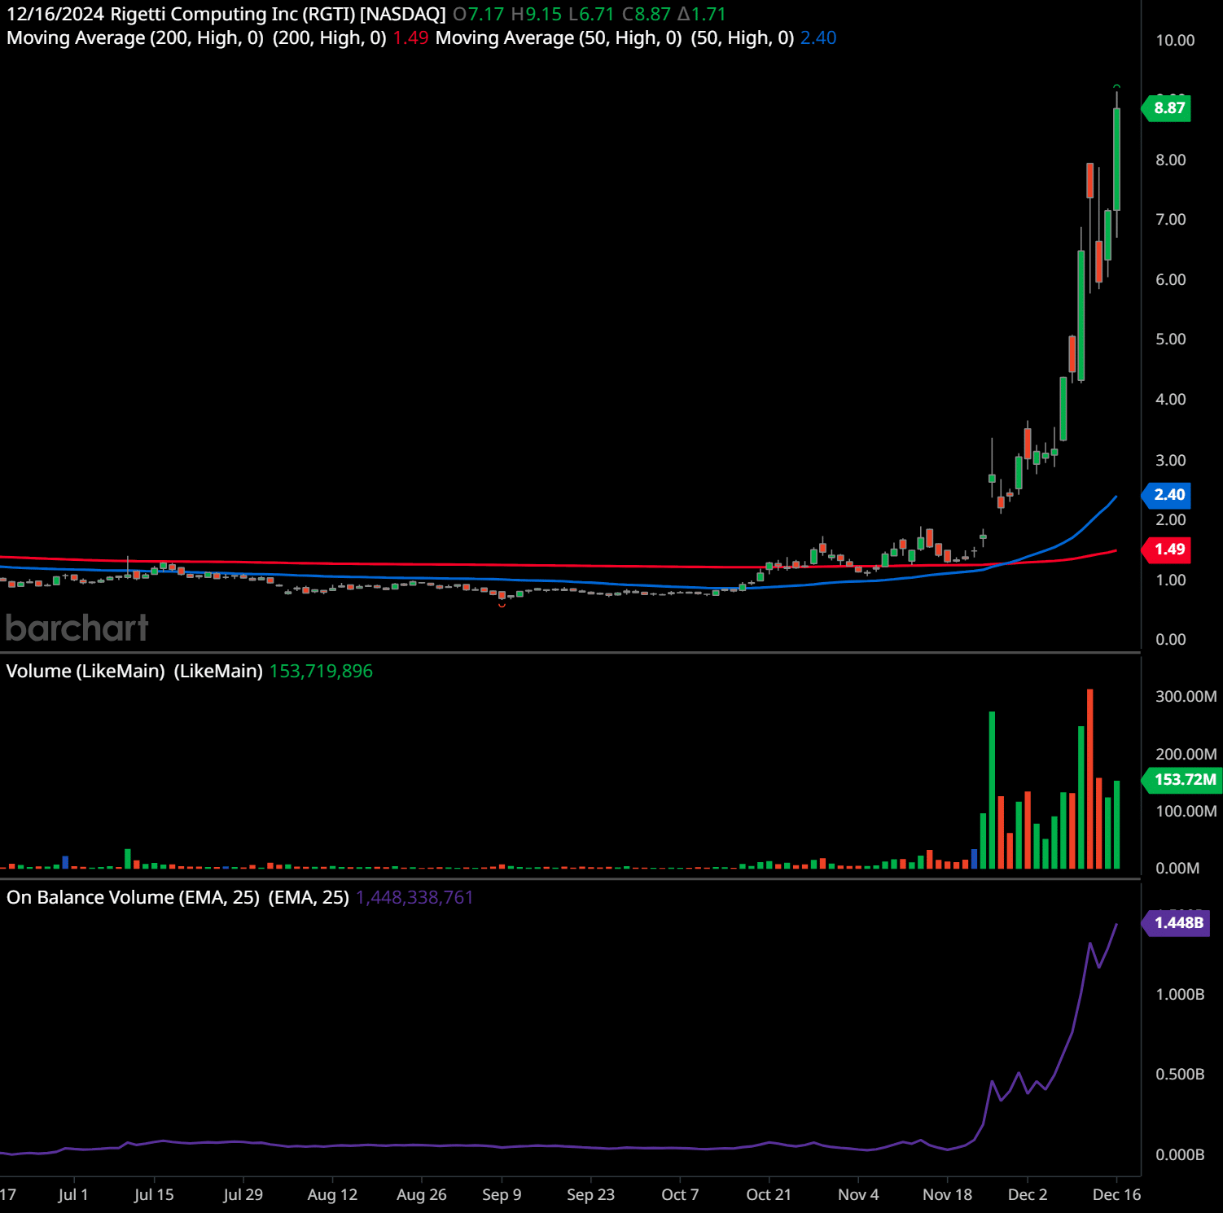The height and width of the screenshot is (1213, 1223).
Task: Click the 200.00M volume axis label
Action: 1186,754
